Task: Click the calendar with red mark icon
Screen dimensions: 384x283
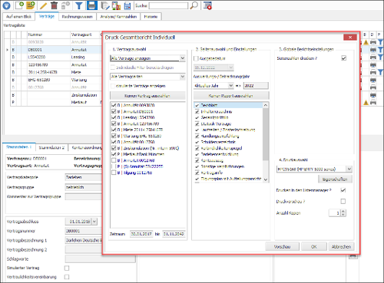Action: pyautogui.click(x=207, y=5)
